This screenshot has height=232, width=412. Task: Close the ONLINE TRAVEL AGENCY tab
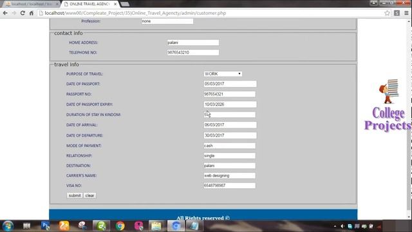tap(115, 4)
